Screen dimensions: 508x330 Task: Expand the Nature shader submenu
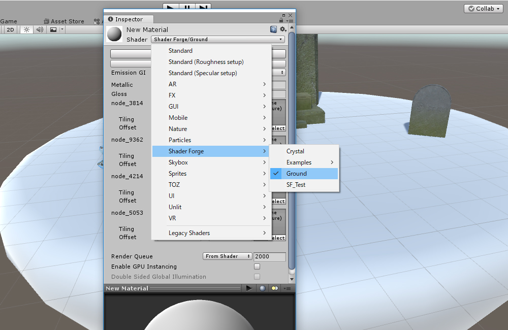pyautogui.click(x=211, y=129)
